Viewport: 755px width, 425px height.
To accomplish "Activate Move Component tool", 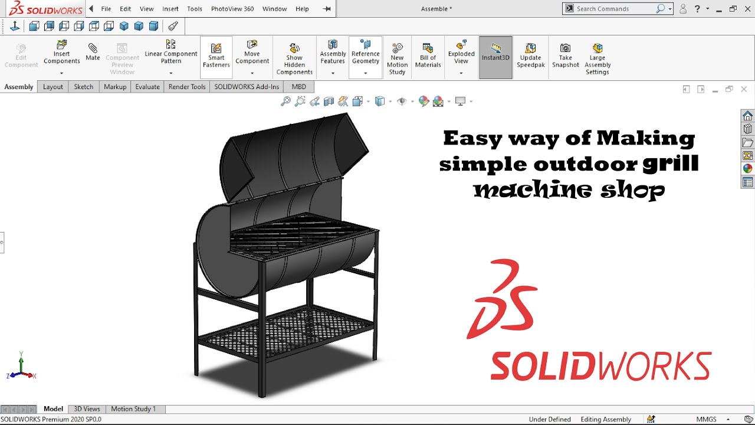I will pos(252,52).
